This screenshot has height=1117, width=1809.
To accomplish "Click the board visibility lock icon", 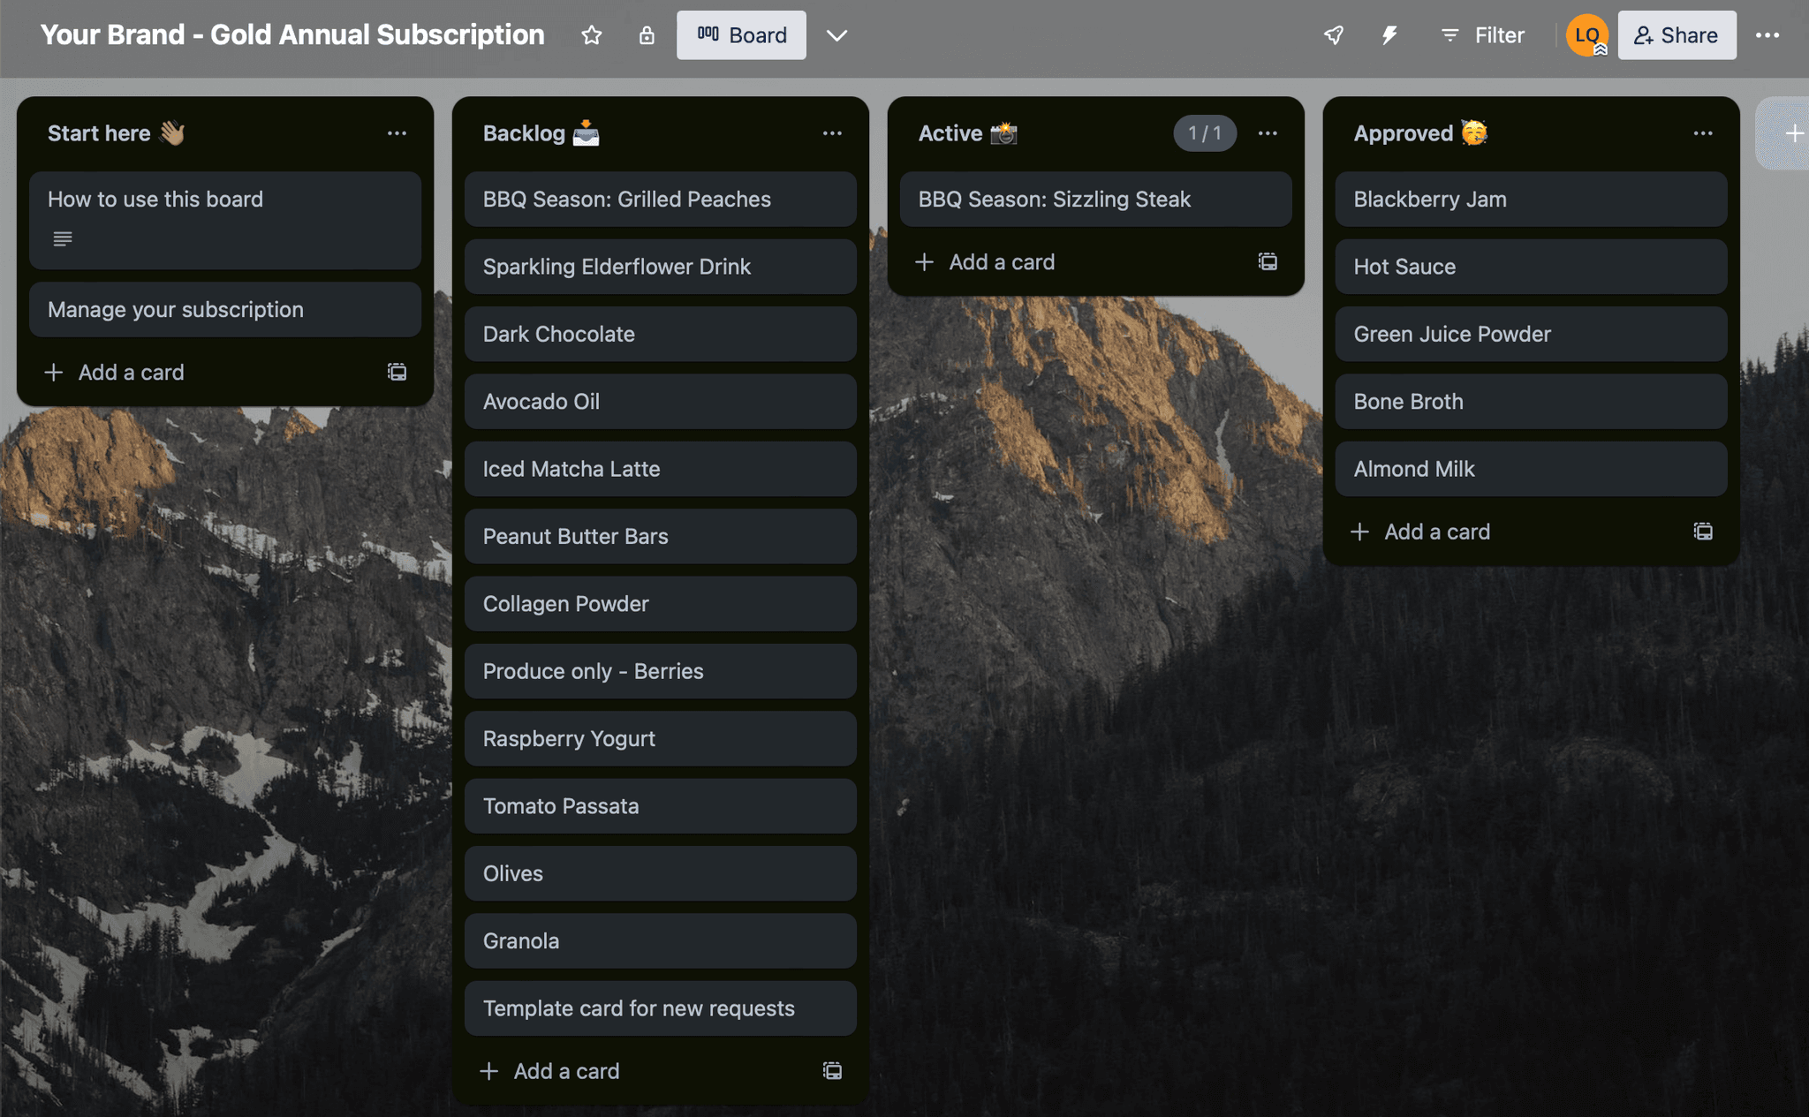I will (x=647, y=35).
